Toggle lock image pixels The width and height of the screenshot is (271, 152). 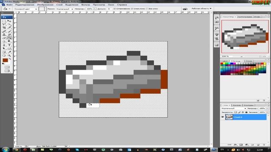click(239, 112)
